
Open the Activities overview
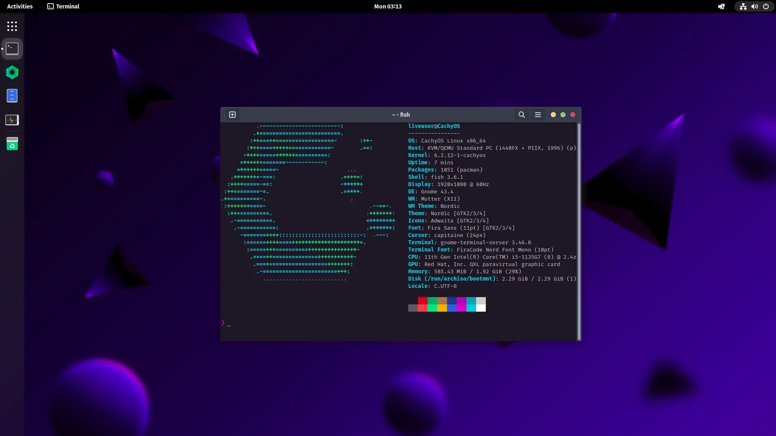click(x=20, y=6)
